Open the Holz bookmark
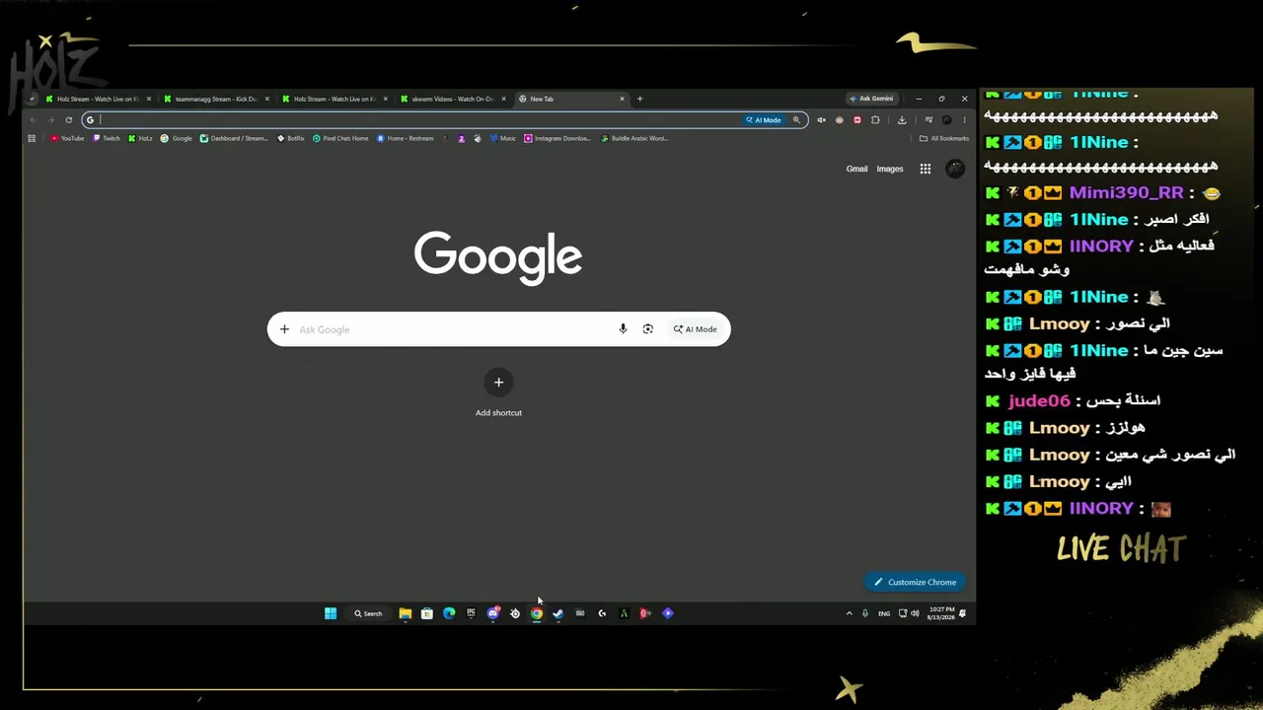1263x710 pixels. coord(140,138)
